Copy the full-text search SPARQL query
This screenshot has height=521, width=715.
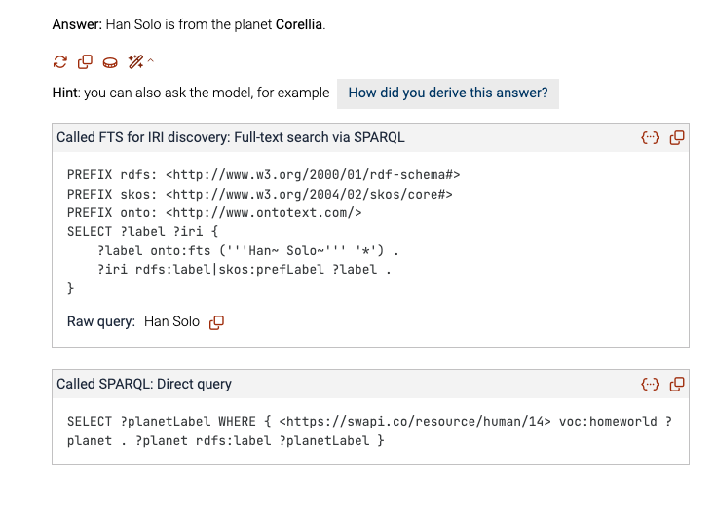click(677, 137)
